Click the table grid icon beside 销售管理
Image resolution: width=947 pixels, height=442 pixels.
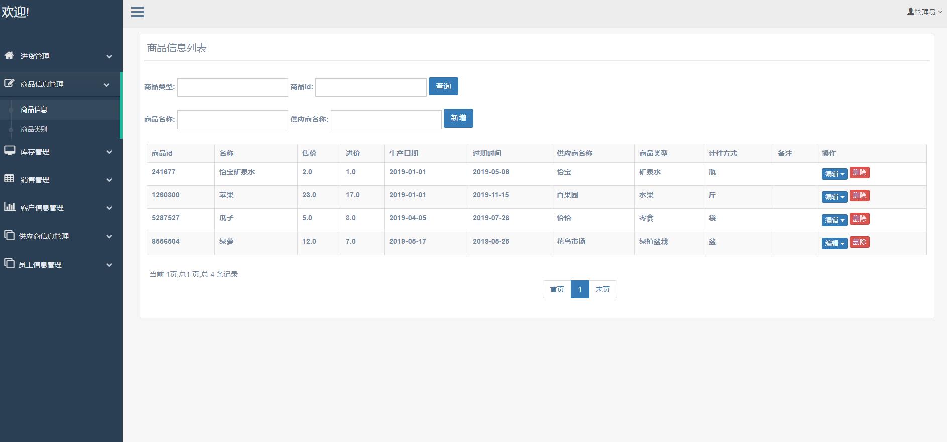point(9,179)
